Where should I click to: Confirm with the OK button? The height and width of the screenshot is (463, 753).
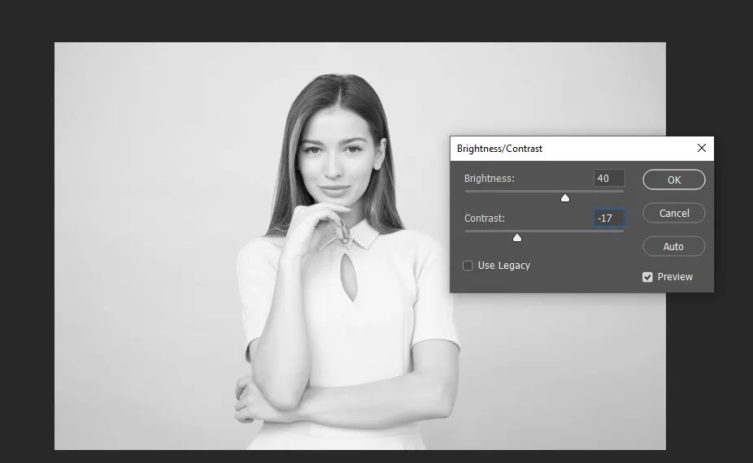[674, 180]
